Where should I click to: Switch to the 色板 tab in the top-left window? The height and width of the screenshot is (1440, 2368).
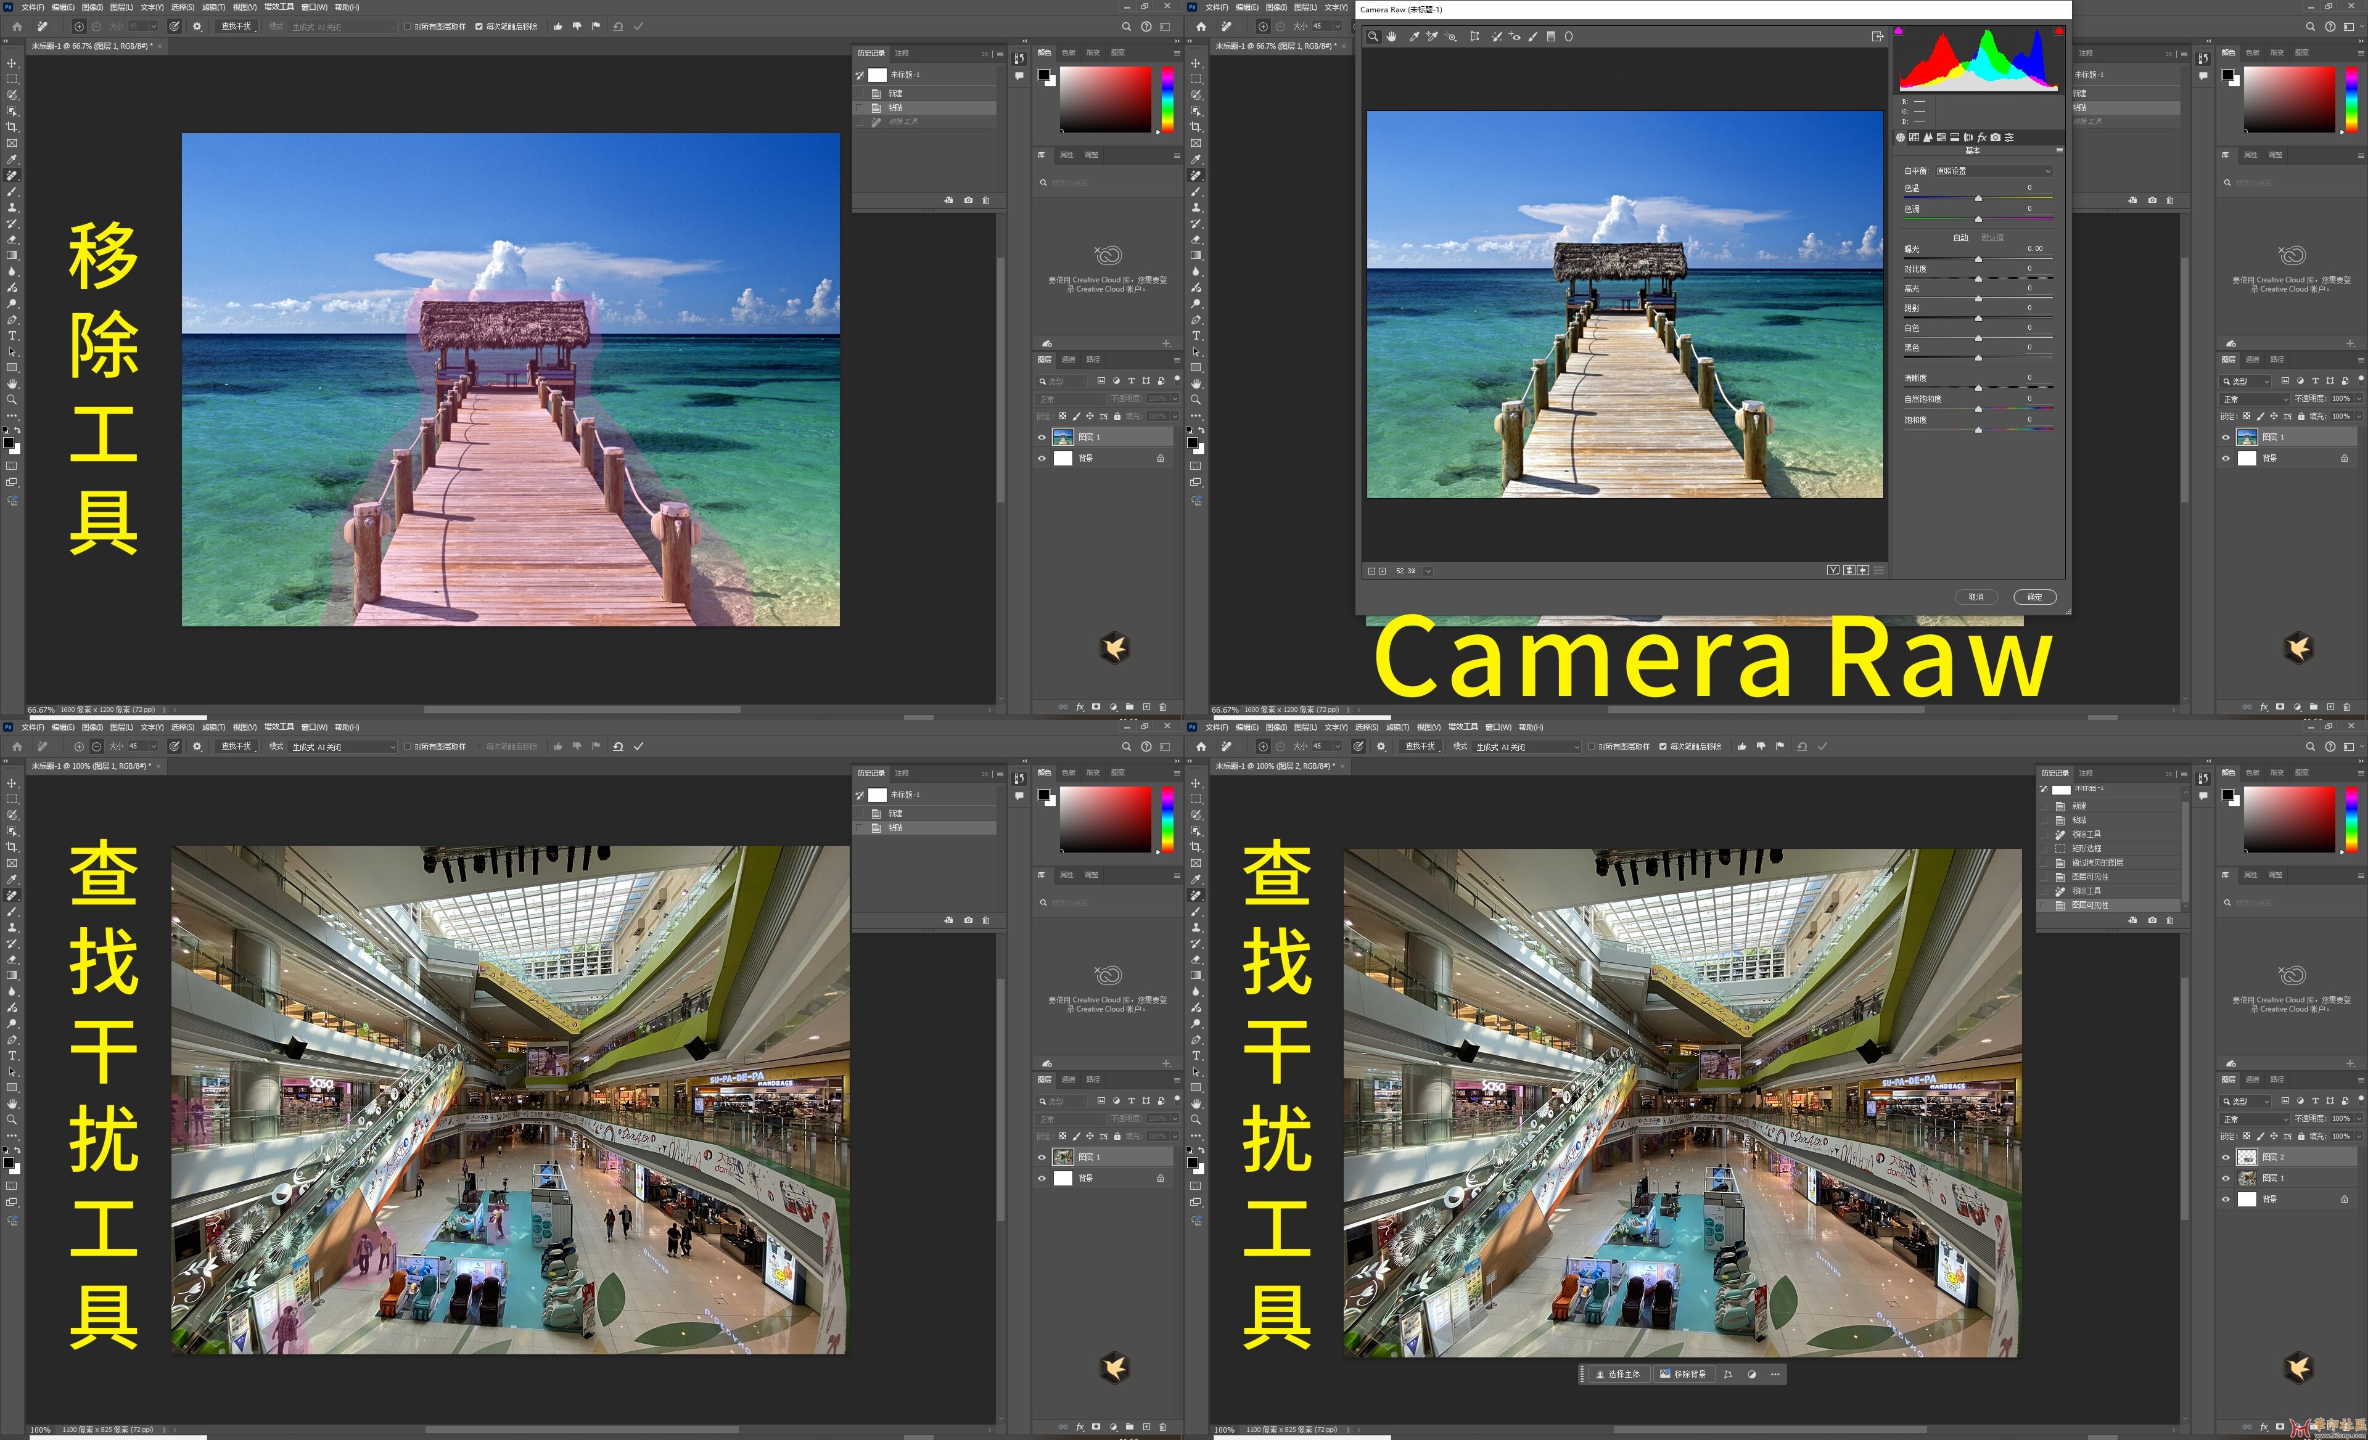pos(1067,53)
